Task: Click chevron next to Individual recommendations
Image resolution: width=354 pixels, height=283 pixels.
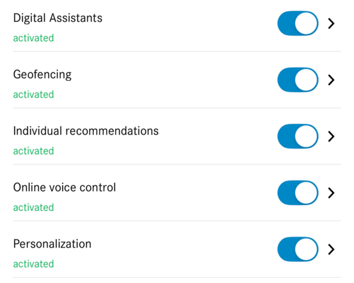Action: 331,136
